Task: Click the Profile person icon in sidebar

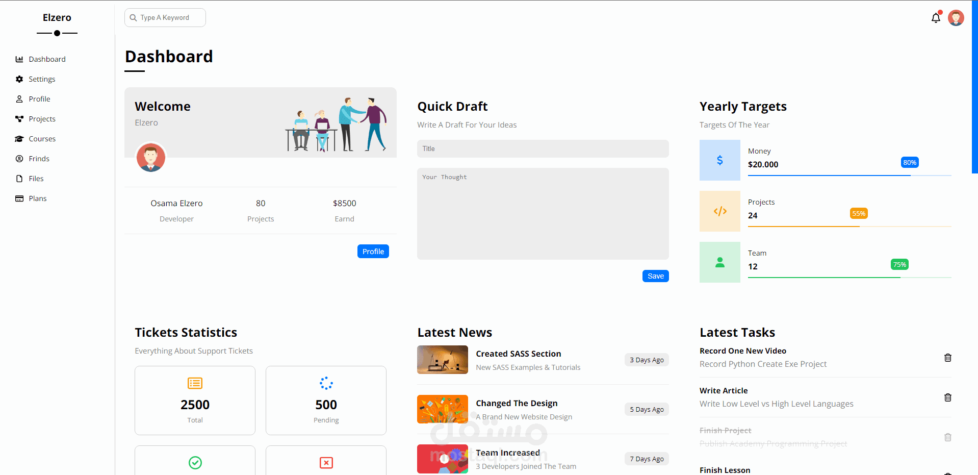Action: coord(19,99)
